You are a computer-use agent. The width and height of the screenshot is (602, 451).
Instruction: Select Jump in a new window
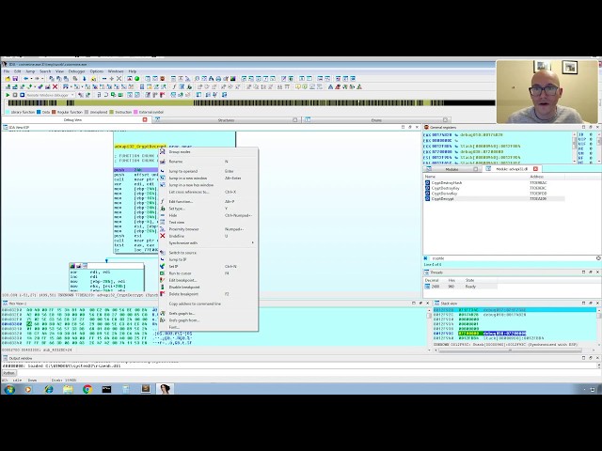[x=208, y=178]
